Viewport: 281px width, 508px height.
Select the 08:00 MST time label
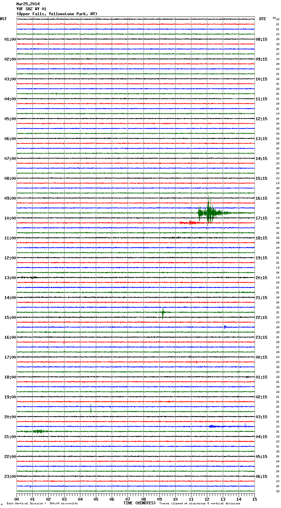[x=10, y=178]
